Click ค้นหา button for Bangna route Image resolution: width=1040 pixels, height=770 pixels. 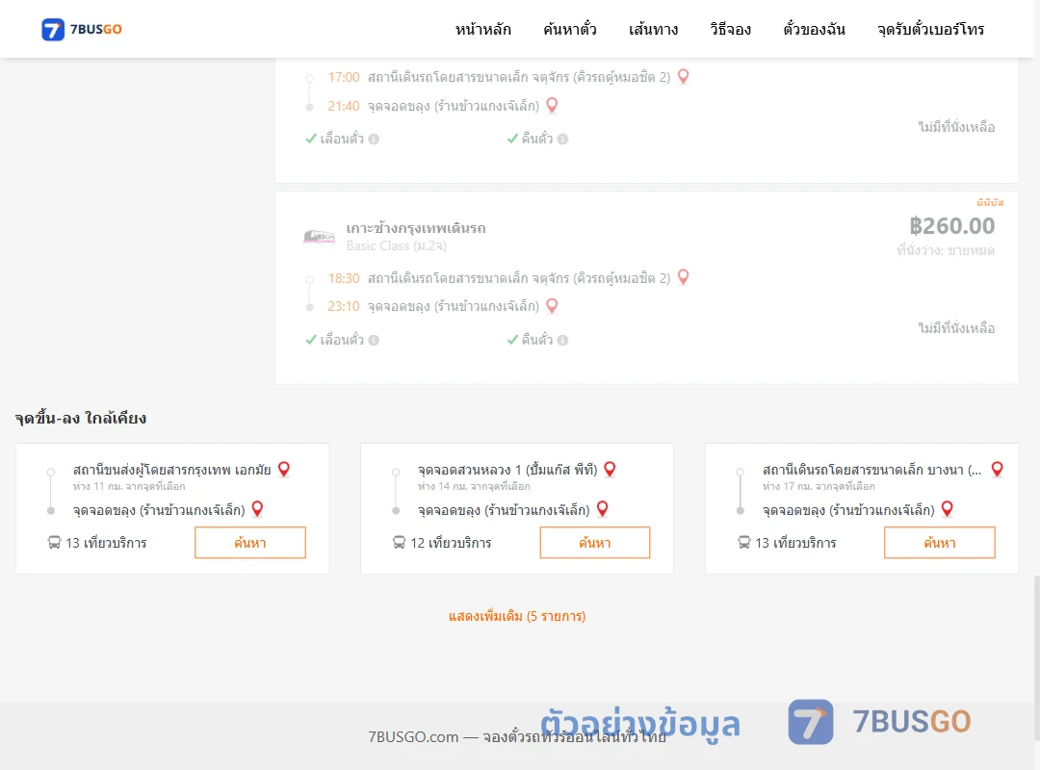(x=940, y=543)
